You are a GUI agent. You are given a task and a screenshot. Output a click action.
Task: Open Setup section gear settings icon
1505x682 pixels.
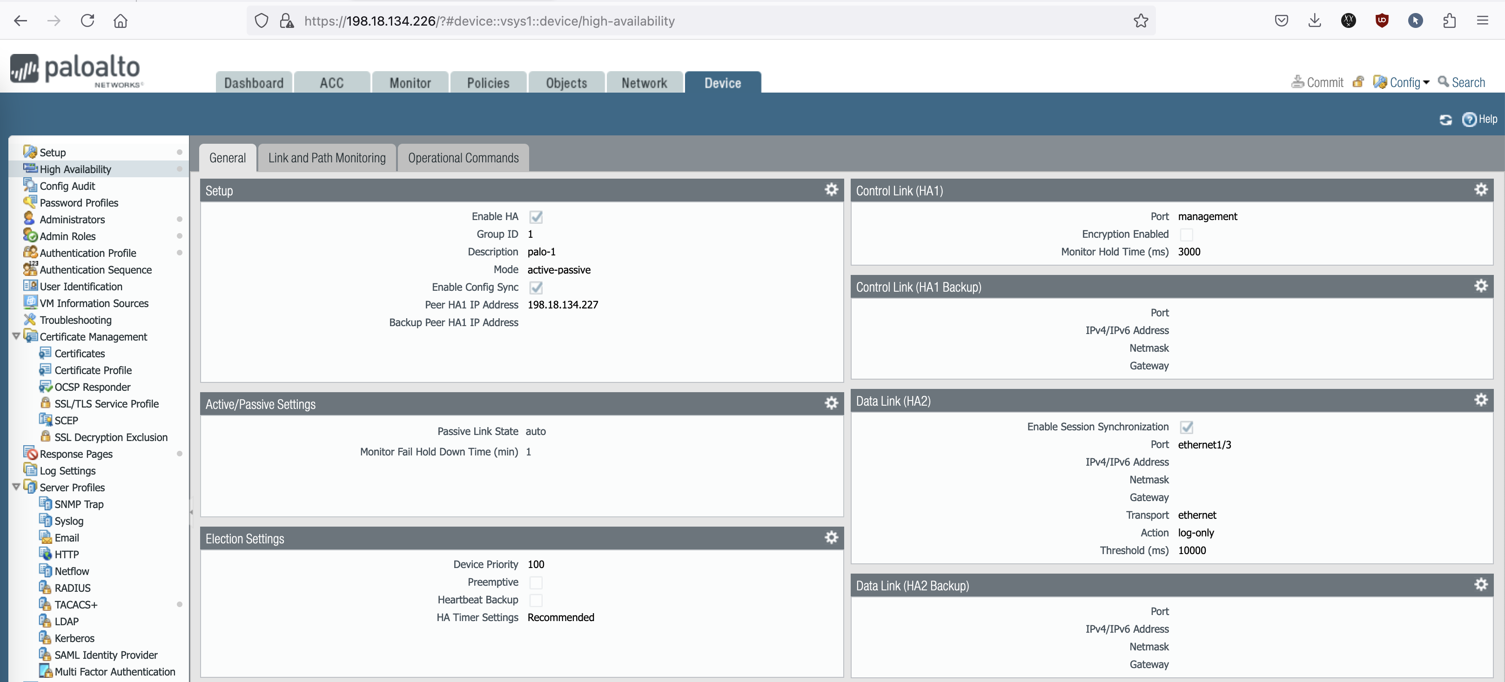pos(831,190)
